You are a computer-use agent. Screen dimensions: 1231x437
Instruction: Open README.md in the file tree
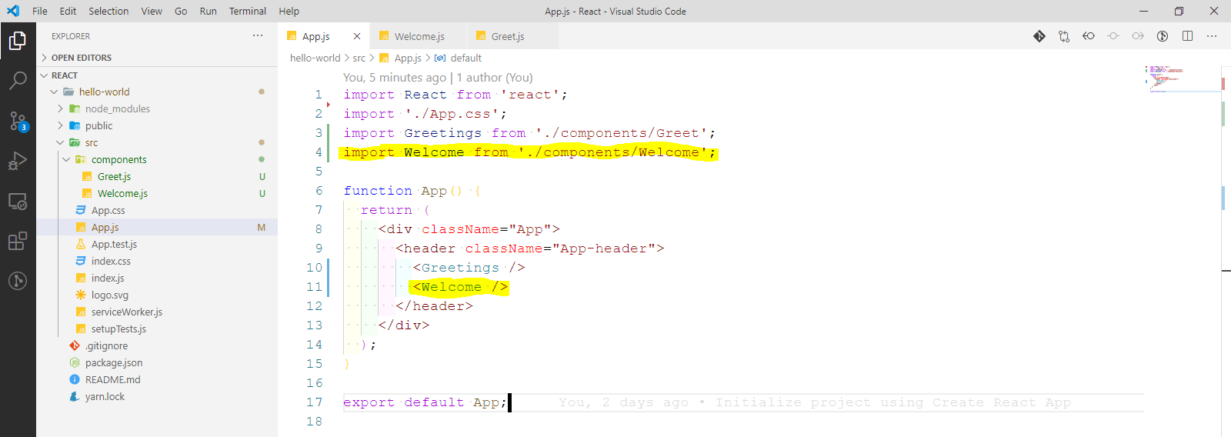click(113, 379)
